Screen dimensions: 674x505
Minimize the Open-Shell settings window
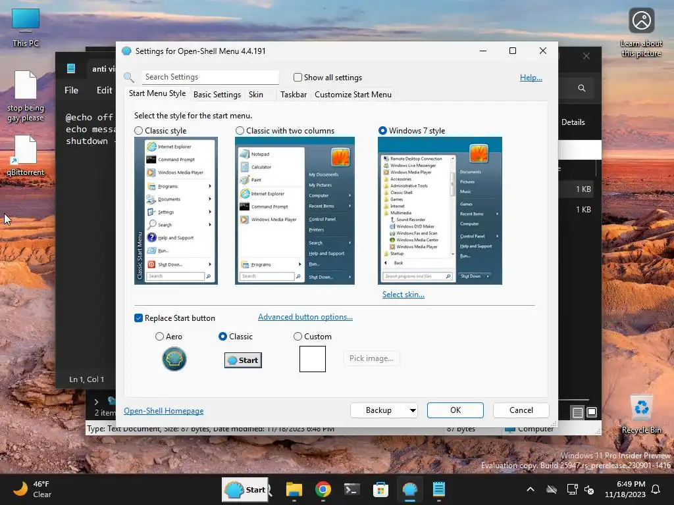click(483, 51)
